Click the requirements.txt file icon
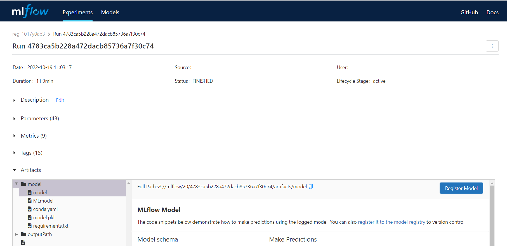 [30, 226]
